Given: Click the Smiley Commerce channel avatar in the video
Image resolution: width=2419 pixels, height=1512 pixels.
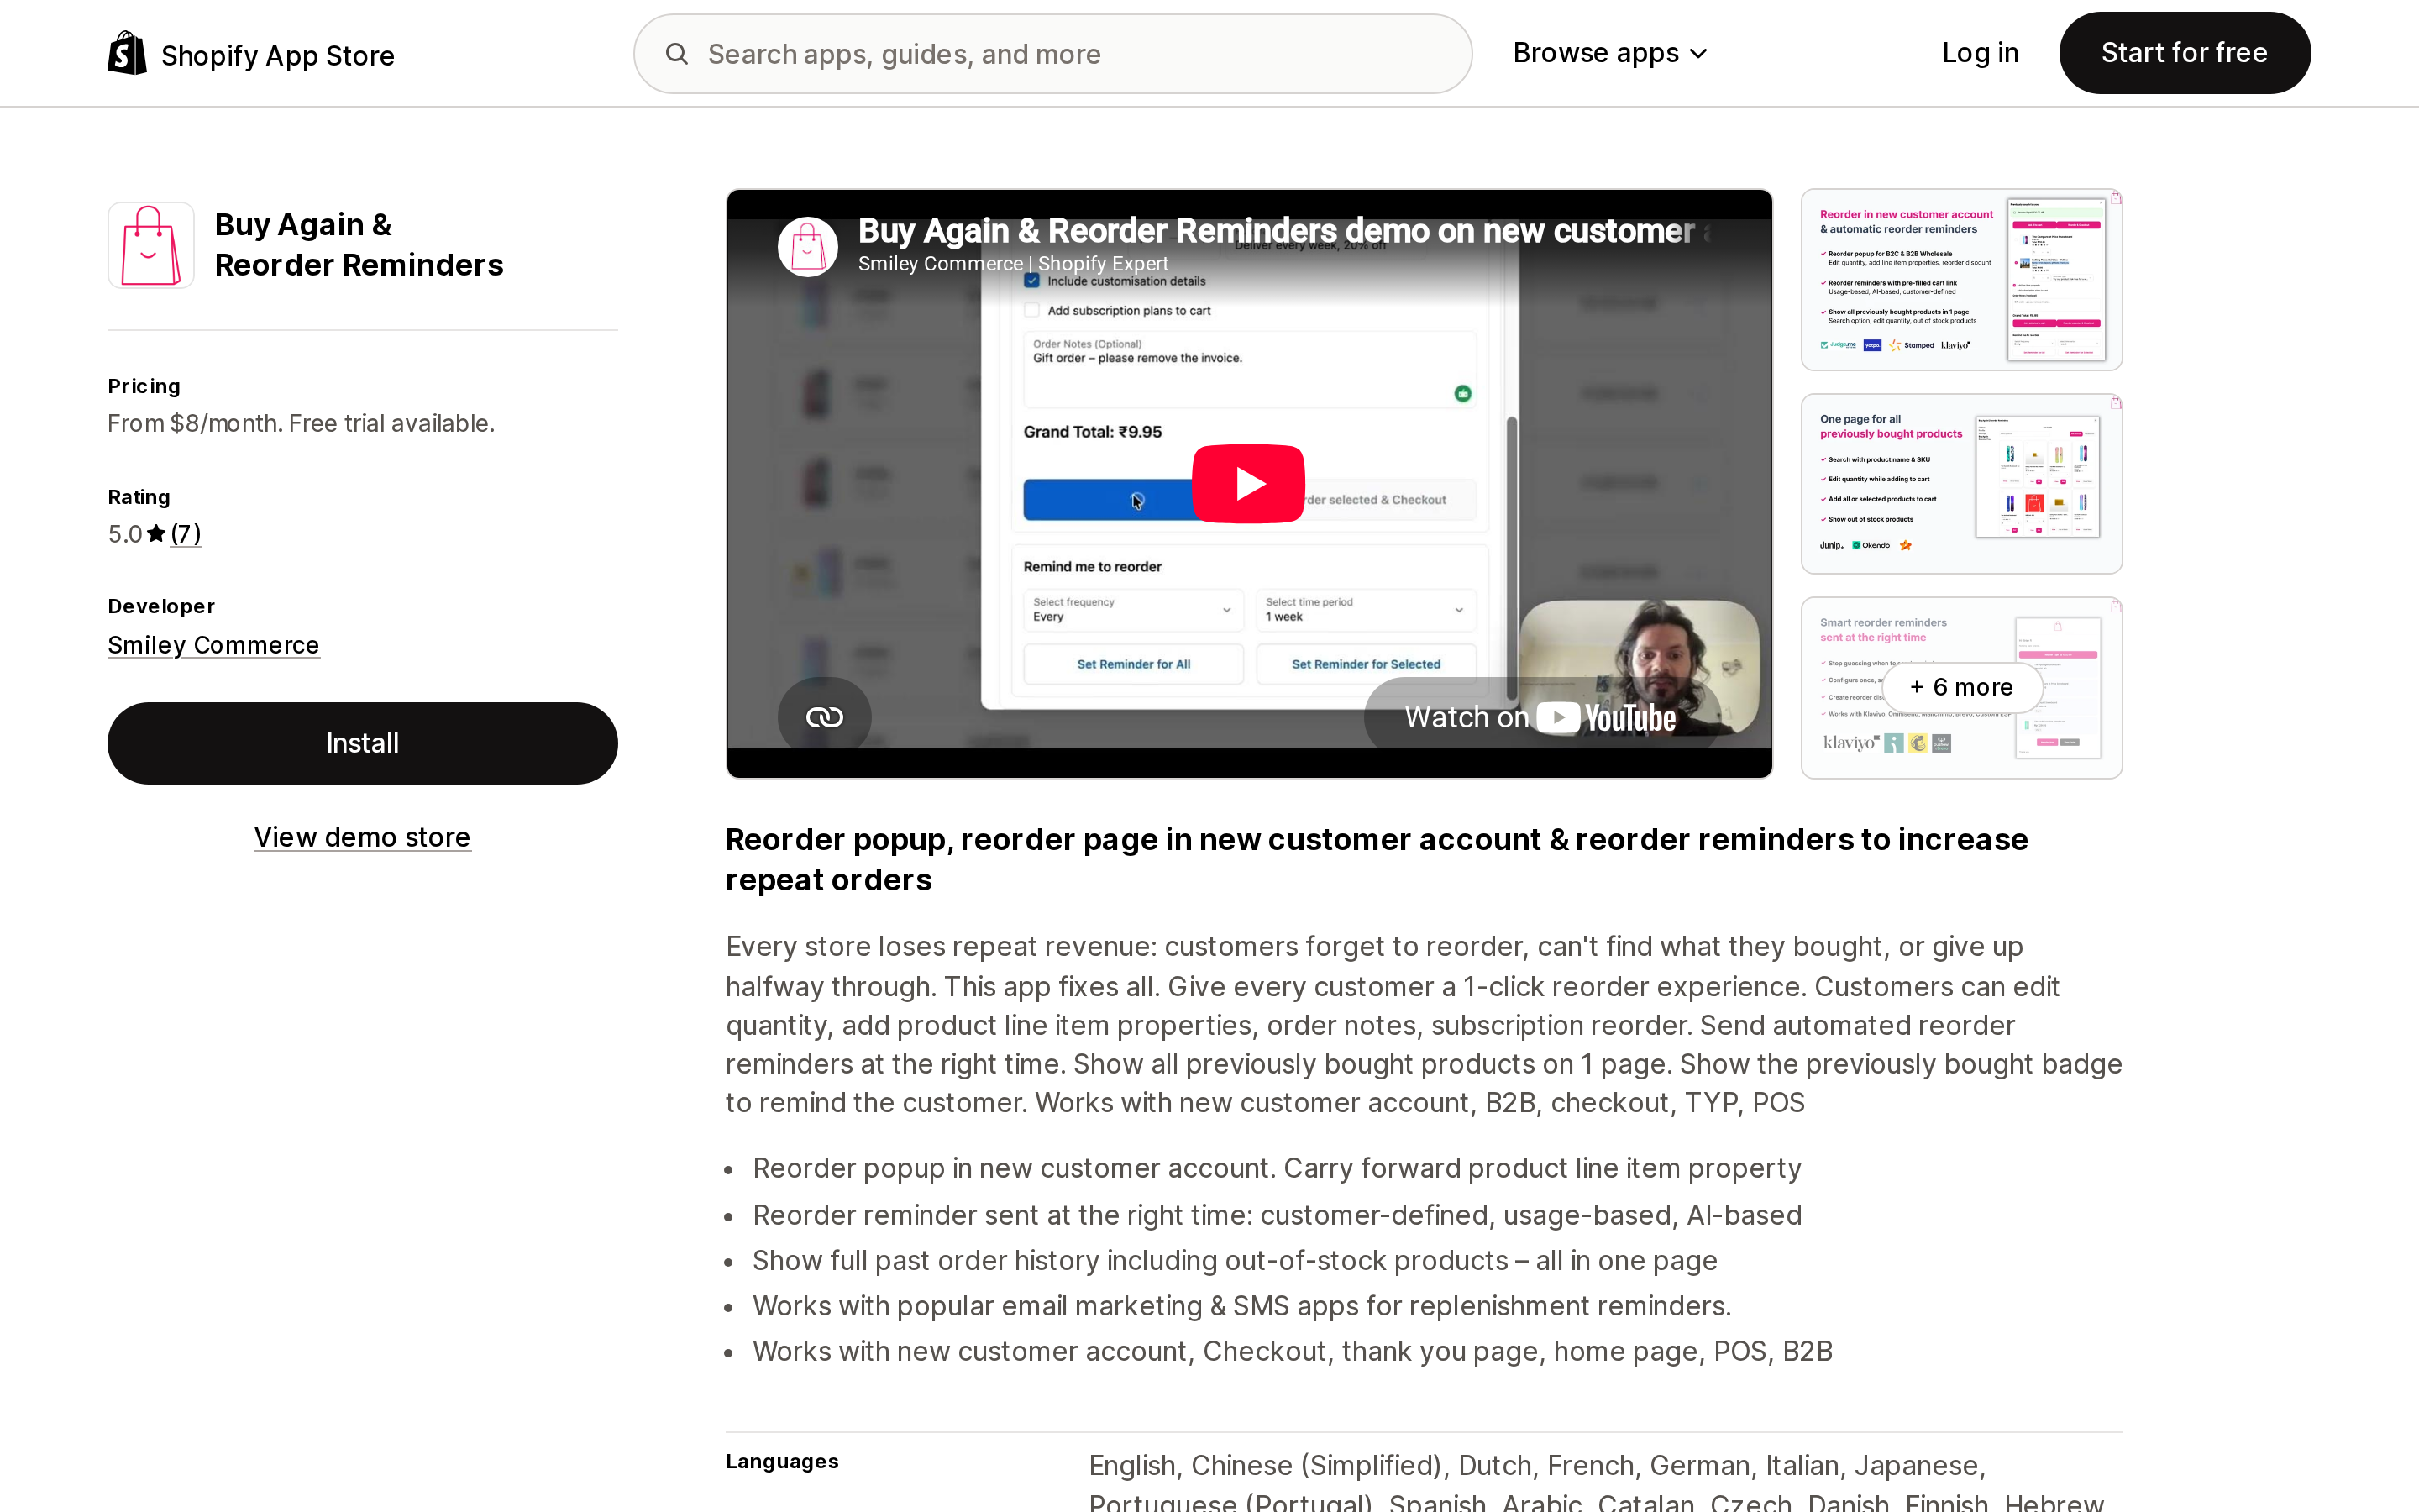Looking at the screenshot, I should point(808,246).
